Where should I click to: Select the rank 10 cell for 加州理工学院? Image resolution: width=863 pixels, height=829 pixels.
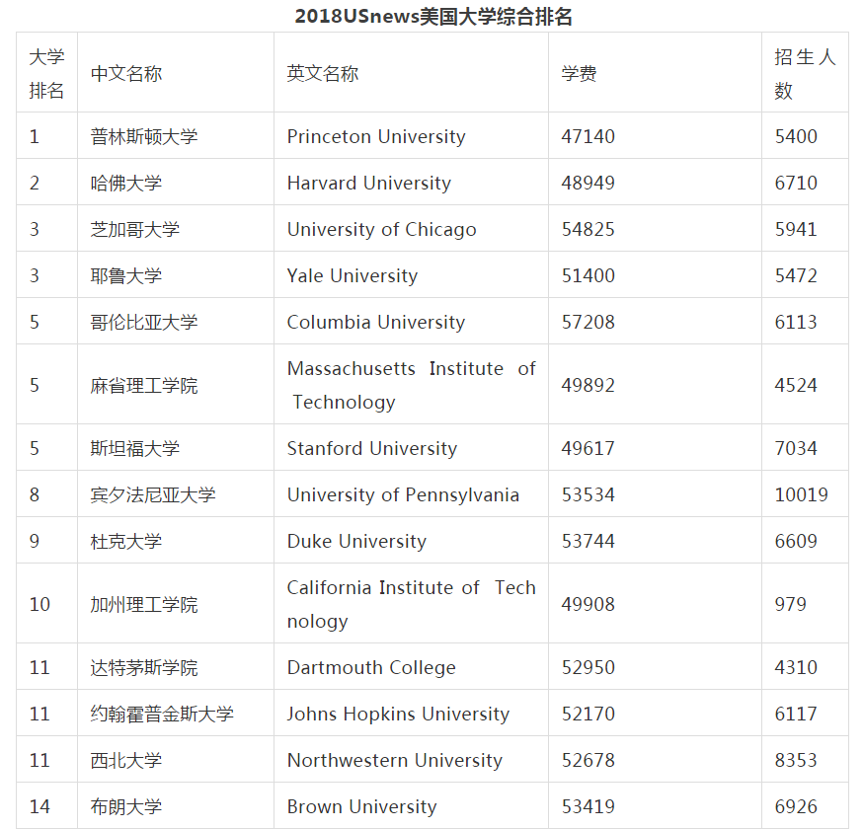[x=39, y=604]
